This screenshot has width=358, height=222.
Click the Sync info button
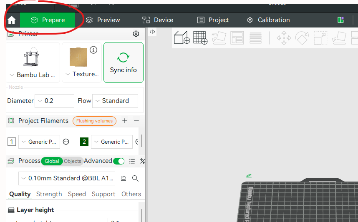[123, 62]
